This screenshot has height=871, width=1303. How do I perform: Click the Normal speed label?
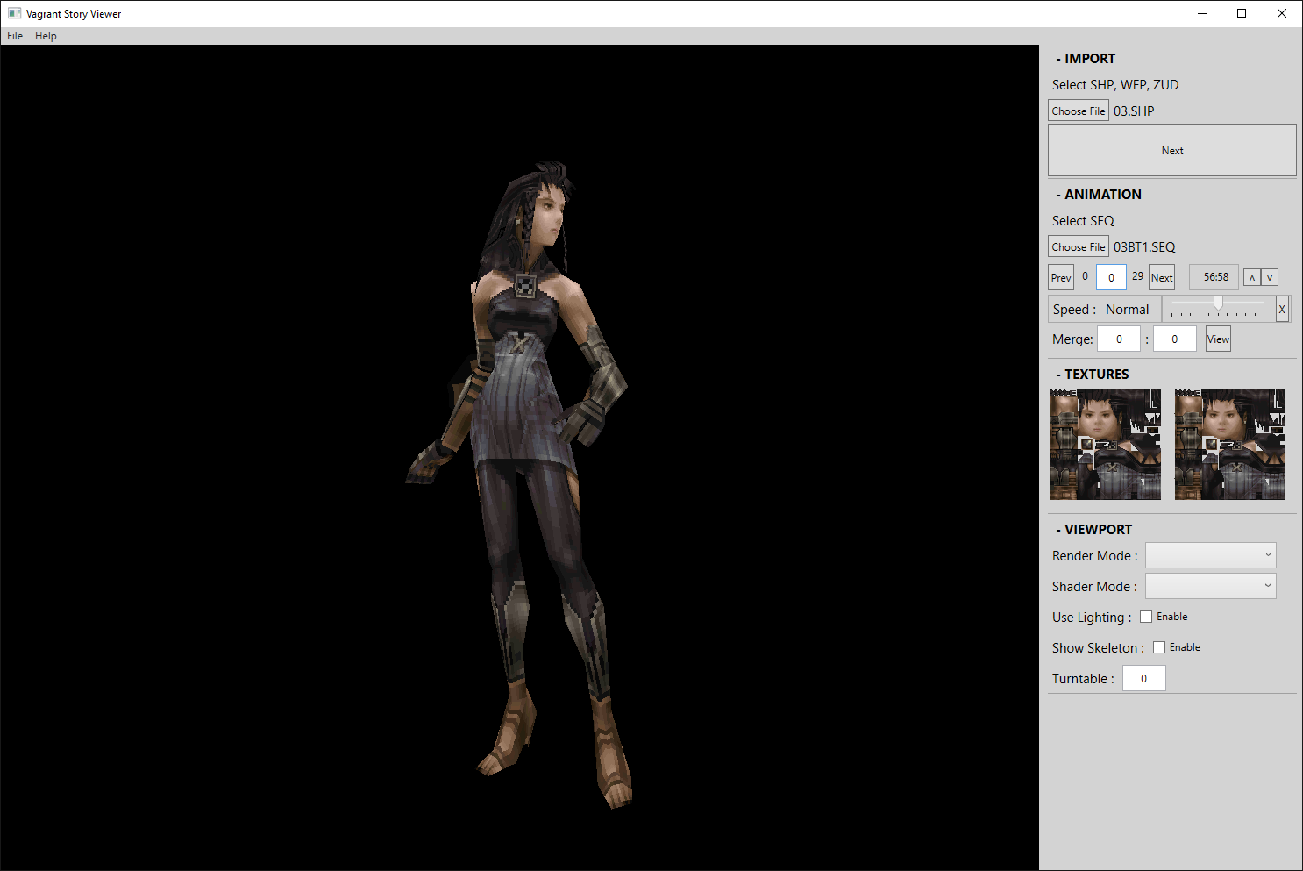tap(1127, 310)
